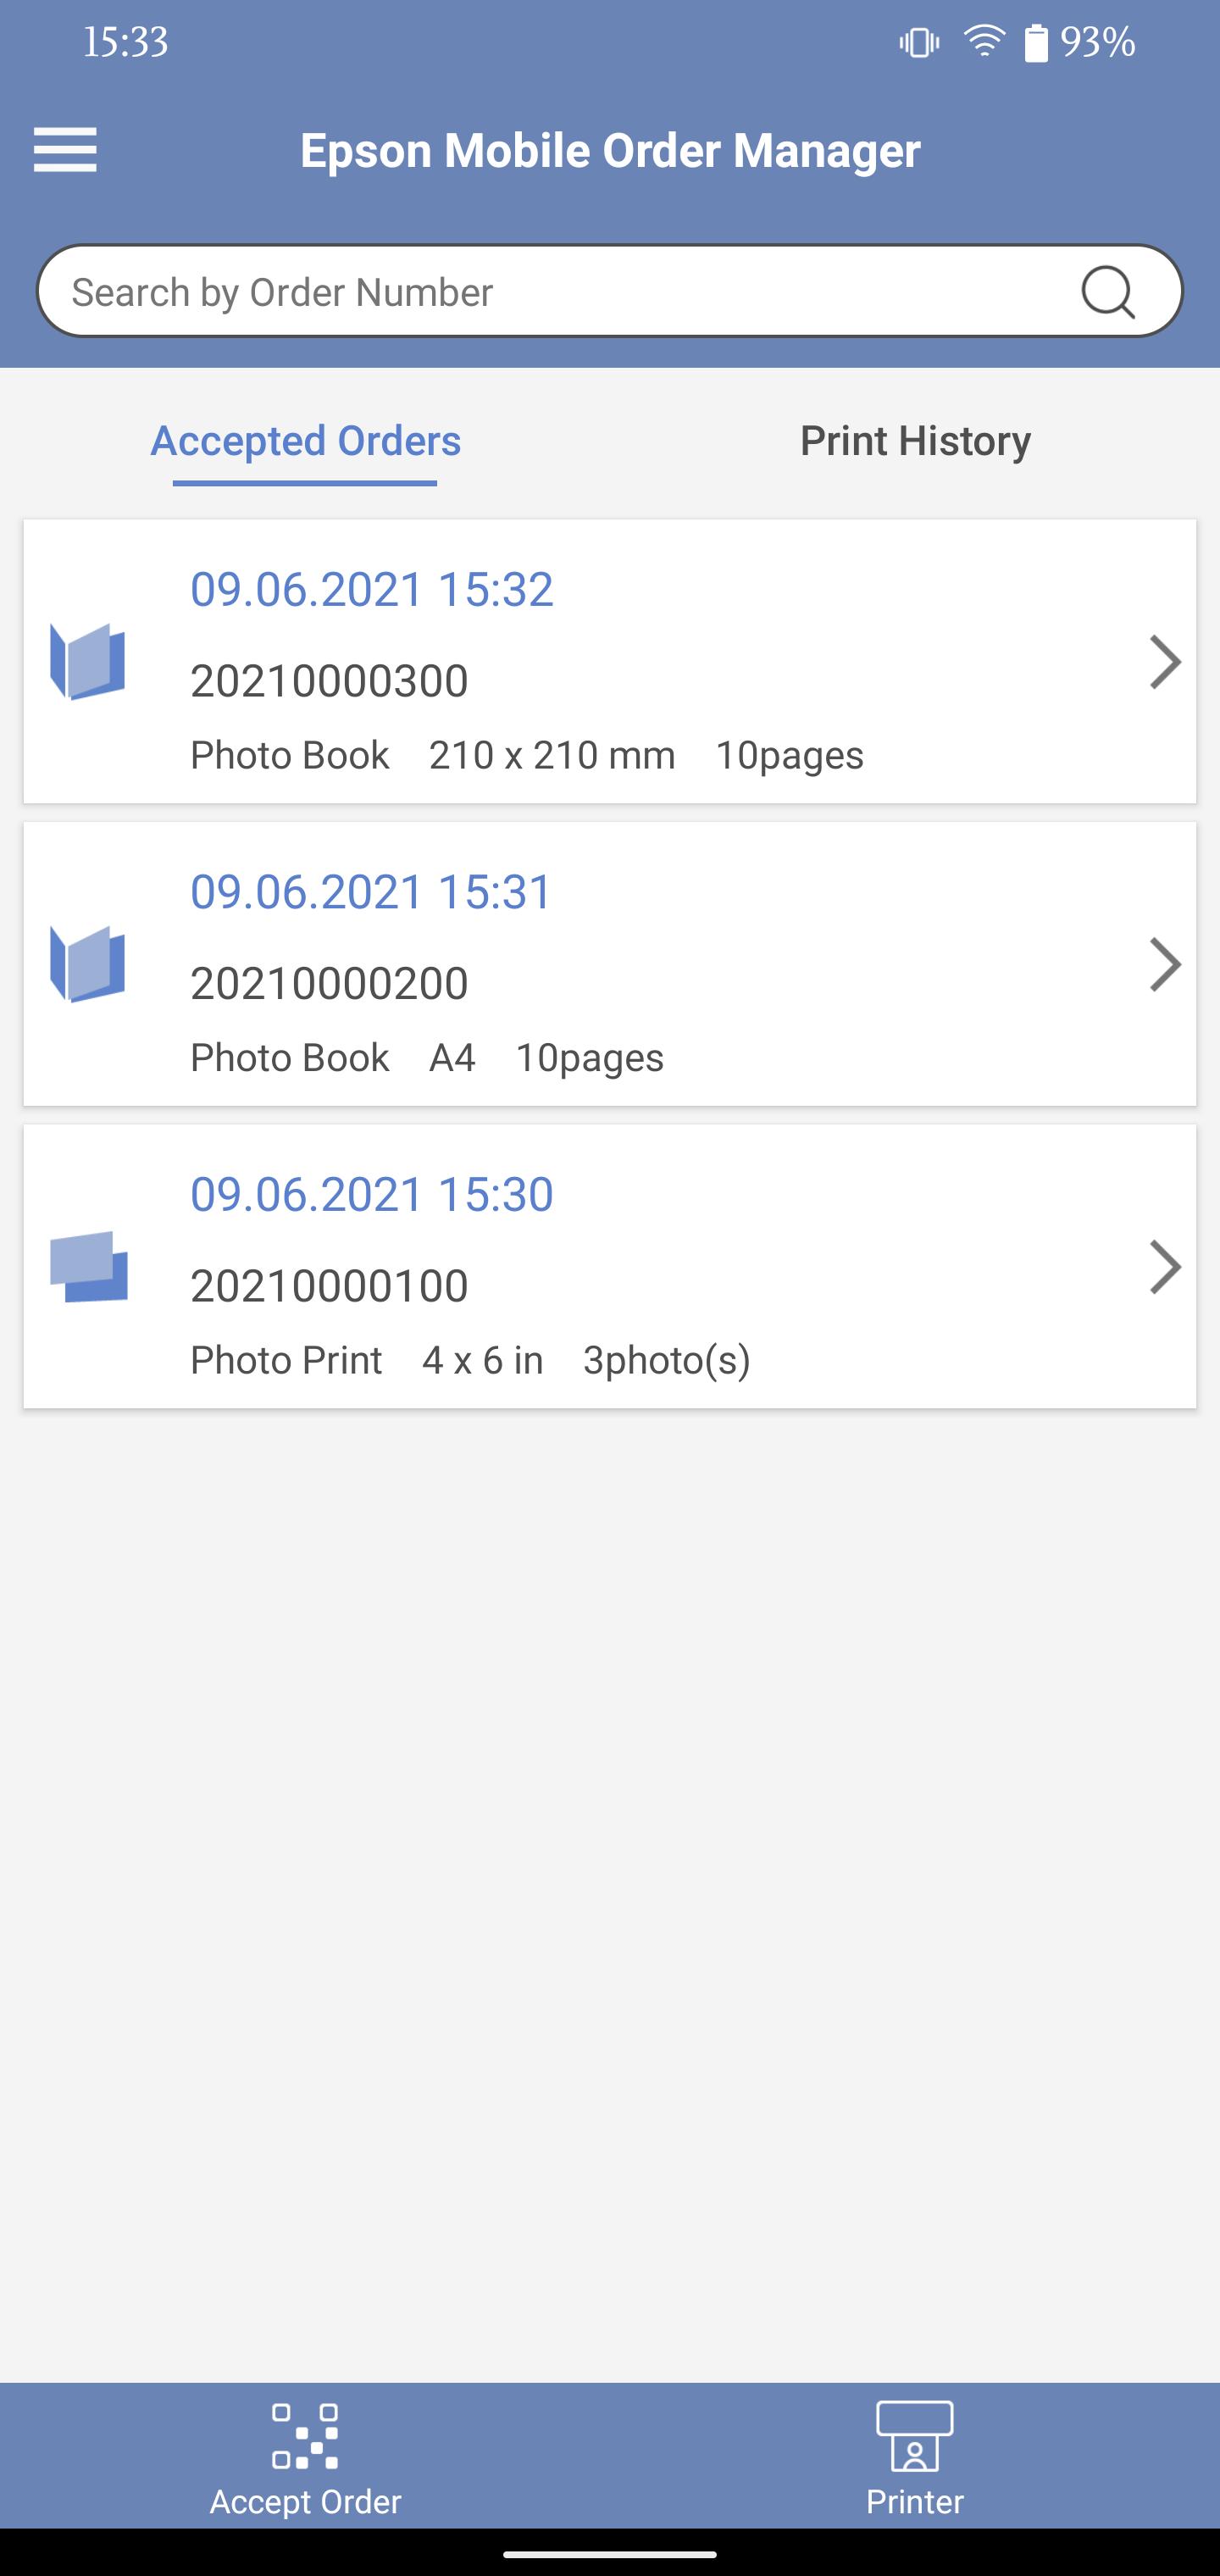Viewport: 1220px width, 2576px height.
Task: Expand order 20210000300 with its chevron
Action: click(x=1165, y=662)
